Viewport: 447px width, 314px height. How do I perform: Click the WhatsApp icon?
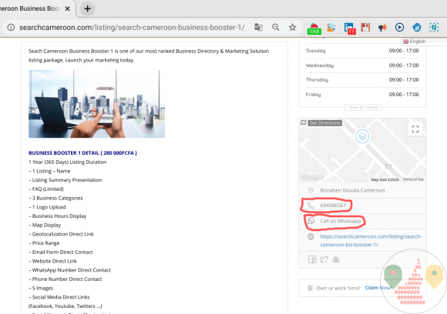(311, 221)
